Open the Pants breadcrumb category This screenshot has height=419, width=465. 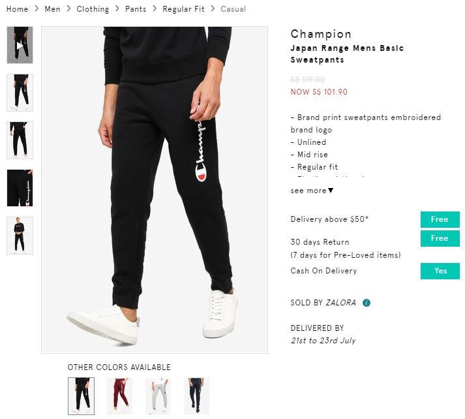point(136,9)
